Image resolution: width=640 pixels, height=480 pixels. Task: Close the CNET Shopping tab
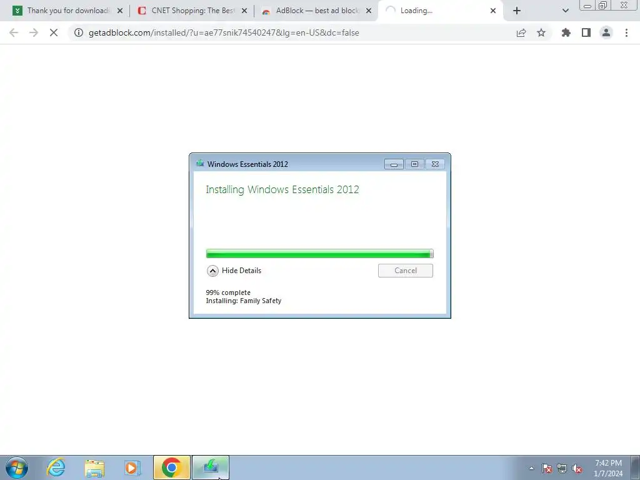[x=244, y=11]
